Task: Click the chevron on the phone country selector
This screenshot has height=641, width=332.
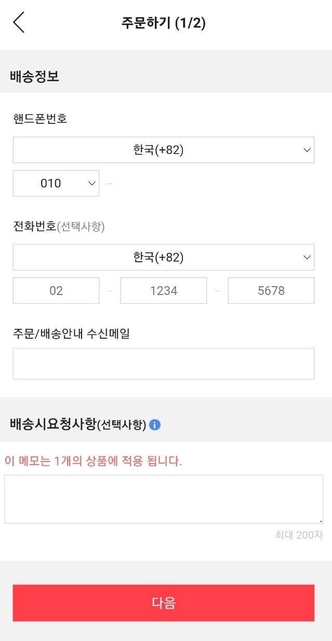Action: coord(307,257)
